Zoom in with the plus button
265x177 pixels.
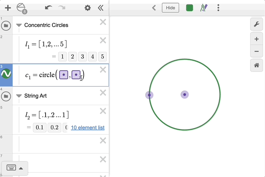pos(256,39)
